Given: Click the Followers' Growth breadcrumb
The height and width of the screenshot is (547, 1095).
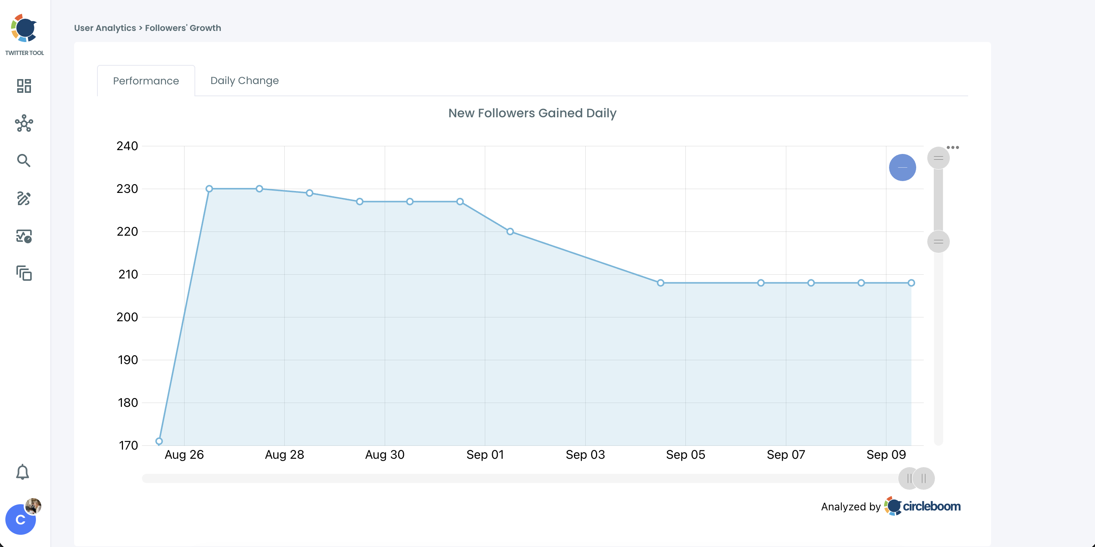Looking at the screenshot, I should [183, 28].
